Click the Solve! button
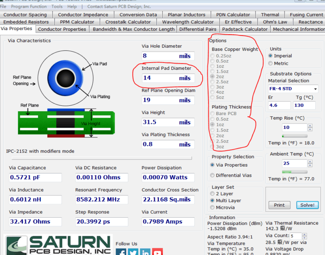 coord(307,205)
